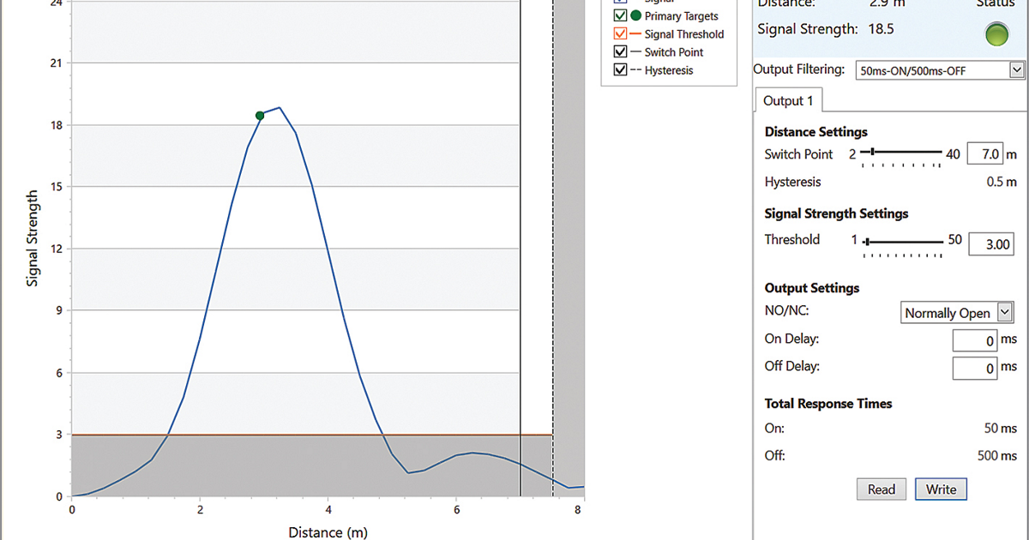The image size is (1029, 540).
Task: Click the Off response time 500 ms
Action: coord(997,456)
